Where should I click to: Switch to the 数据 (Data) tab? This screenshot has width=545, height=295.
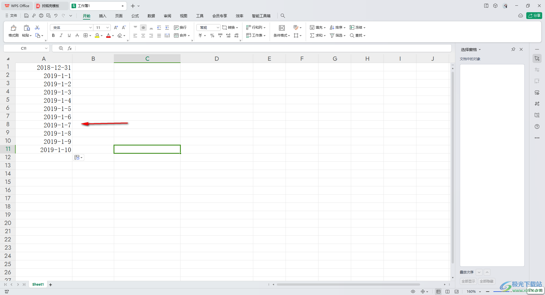coord(151,16)
